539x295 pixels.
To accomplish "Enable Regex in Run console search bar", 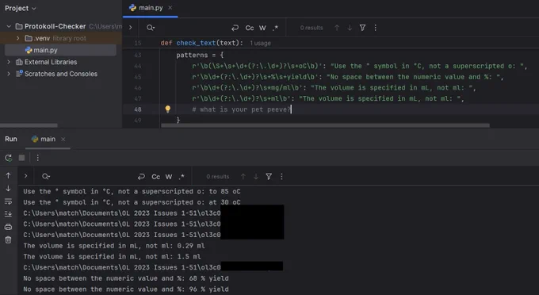I will click(x=182, y=176).
